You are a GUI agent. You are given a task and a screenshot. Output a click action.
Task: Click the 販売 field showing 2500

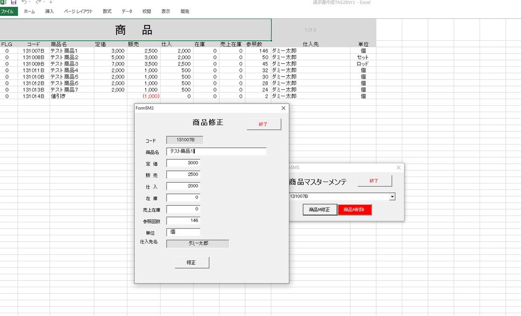pyautogui.click(x=183, y=174)
